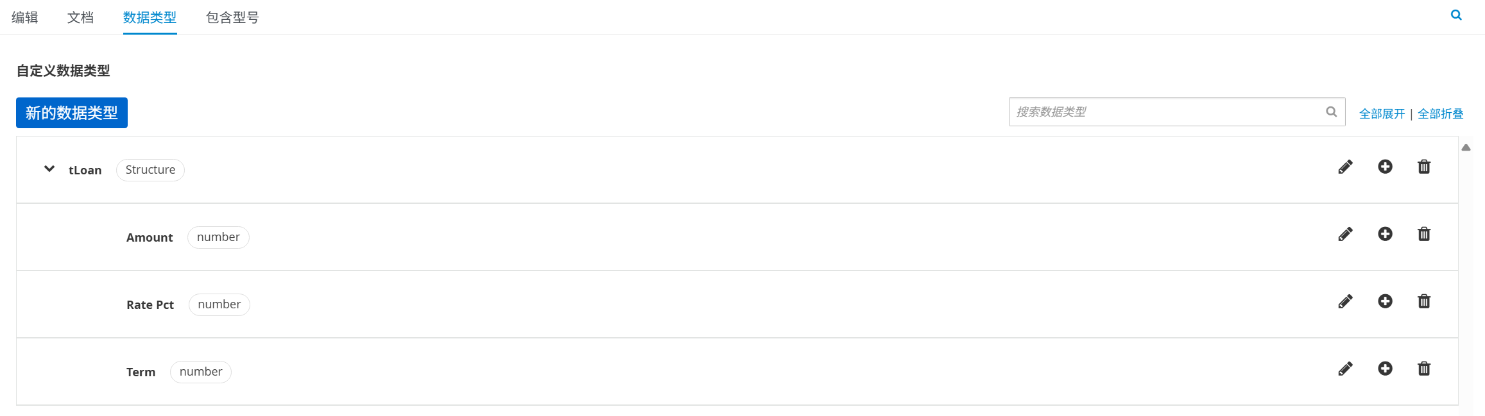Image resolution: width=1485 pixels, height=416 pixels.
Task: Edit the Rate Pct field
Action: (1345, 301)
